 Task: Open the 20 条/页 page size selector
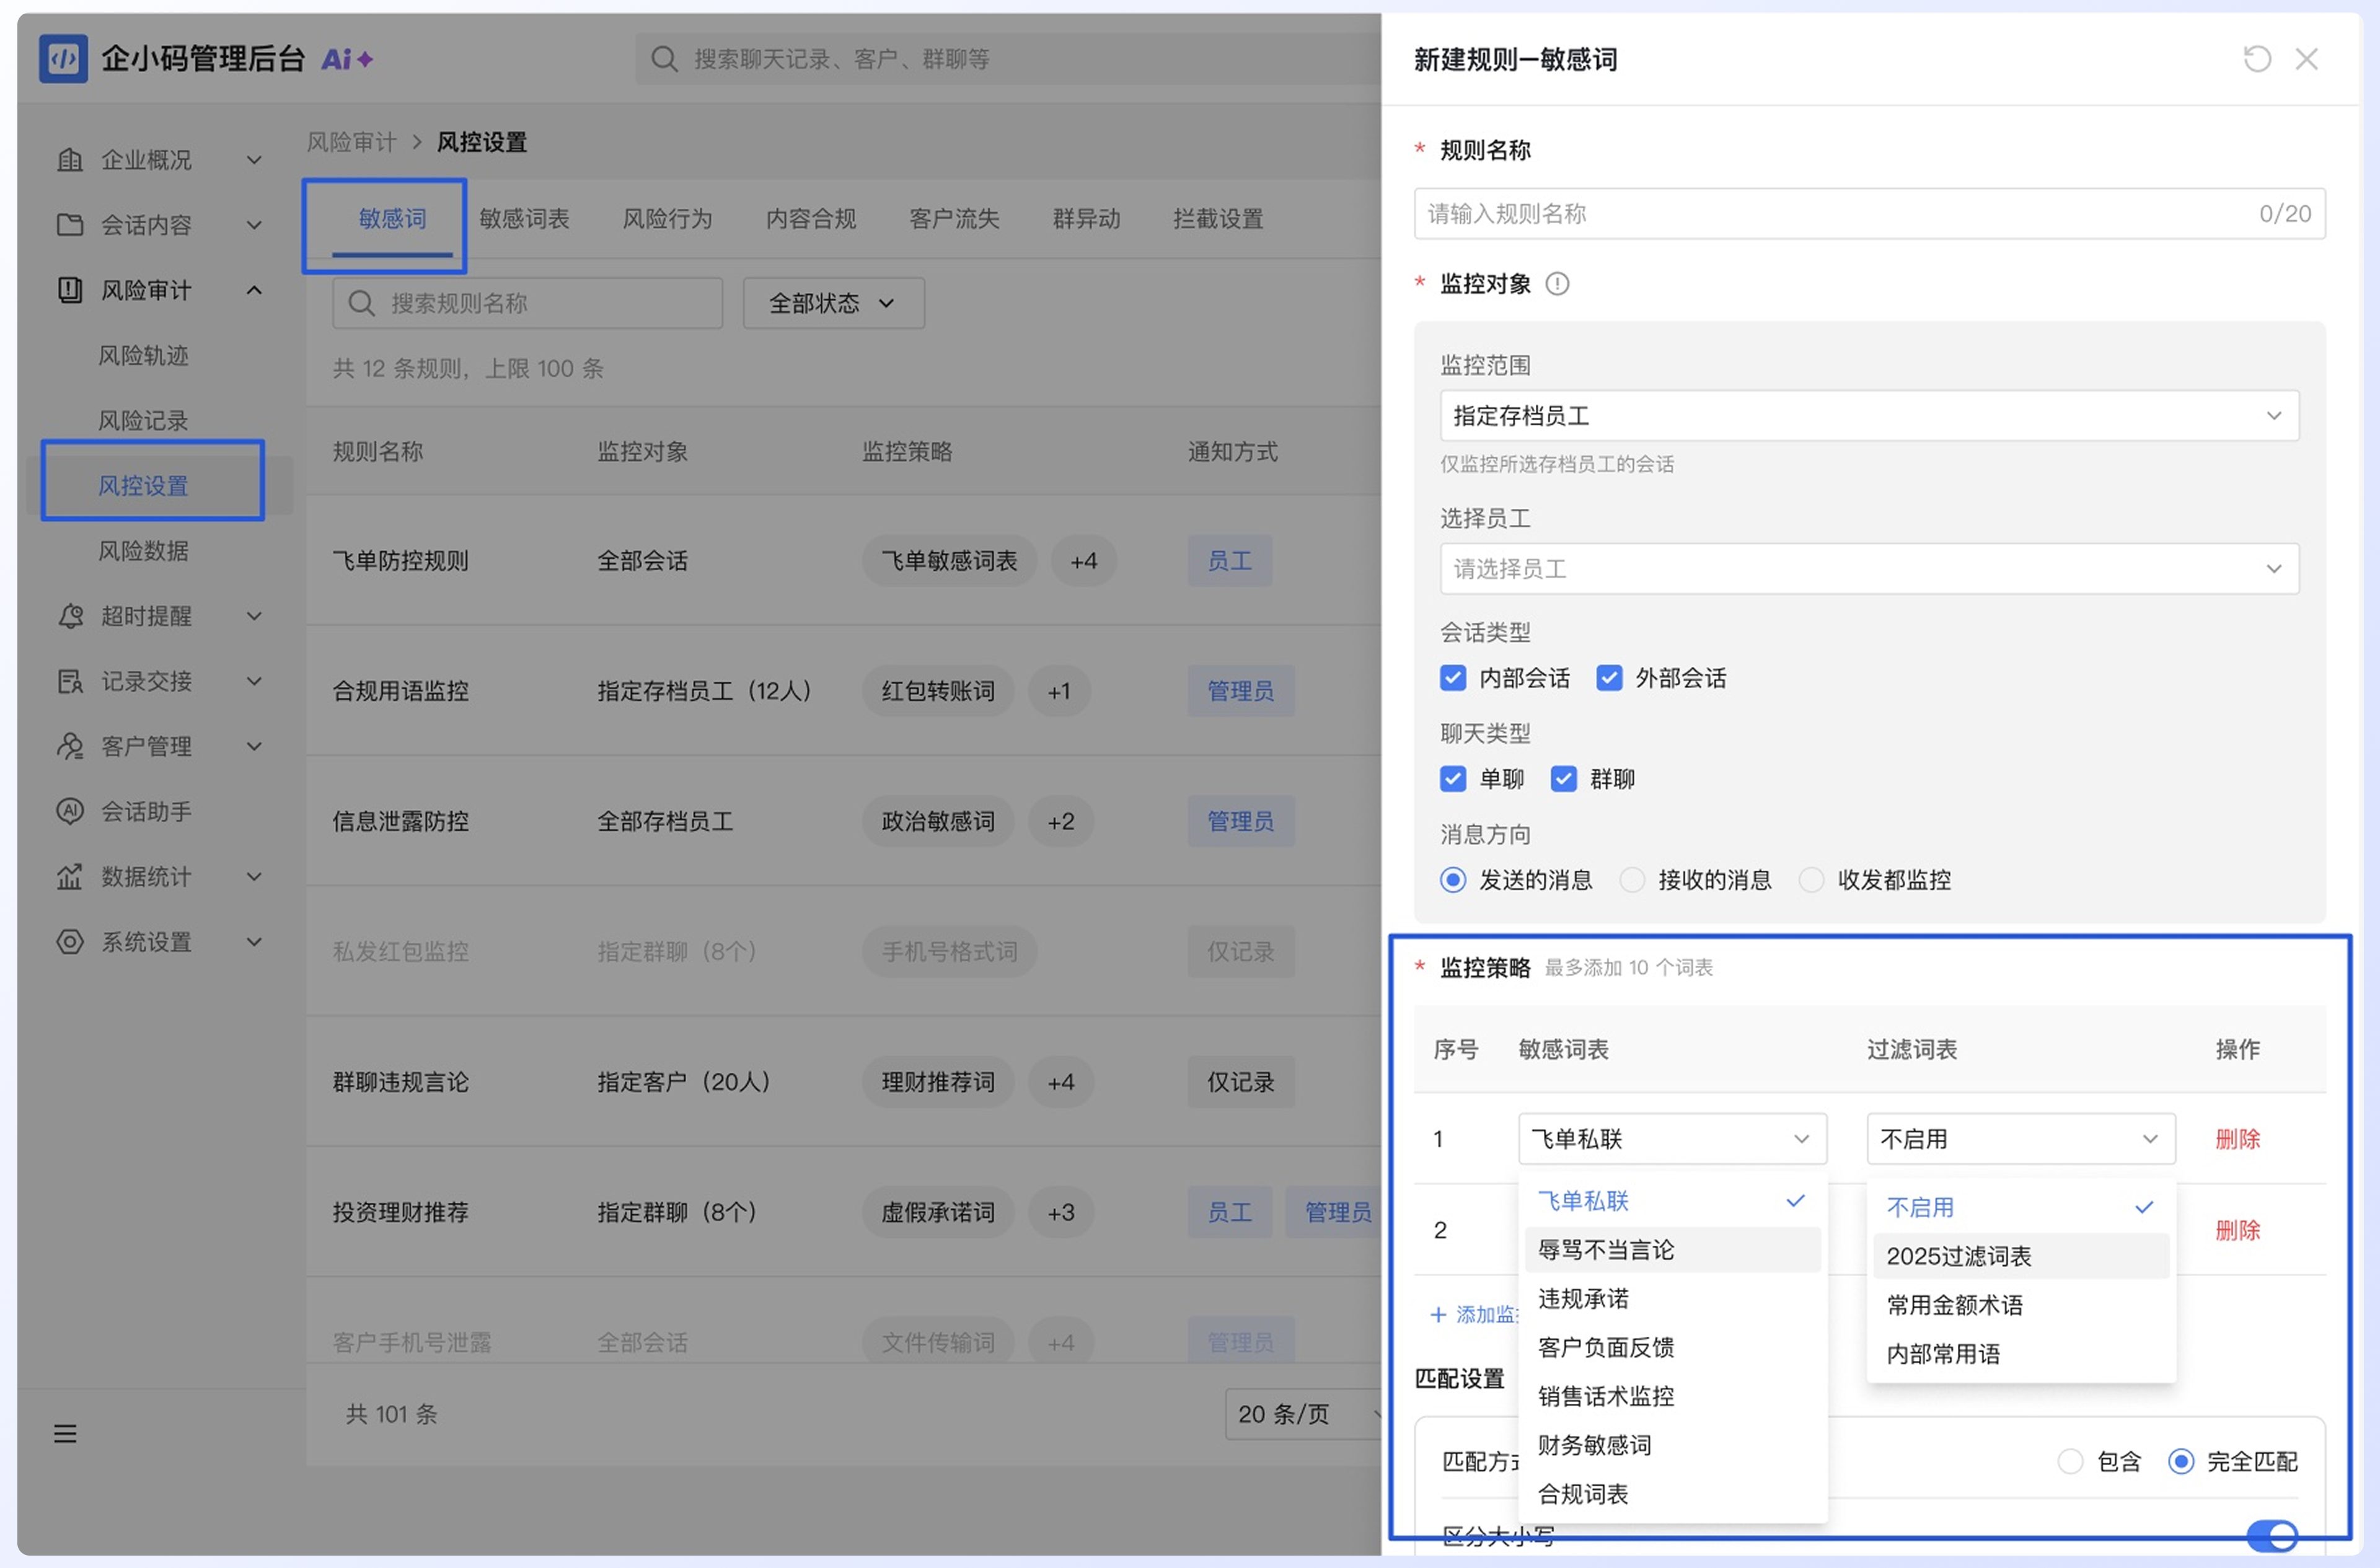coord(1303,1414)
